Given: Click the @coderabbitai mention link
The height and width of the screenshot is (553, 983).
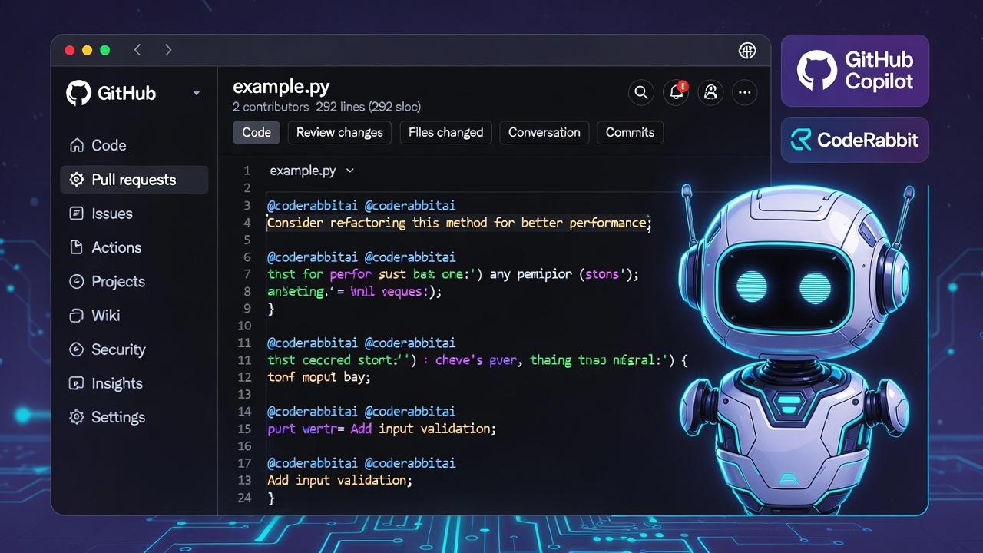Looking at the screenshot, I should (x=312, y=205).
